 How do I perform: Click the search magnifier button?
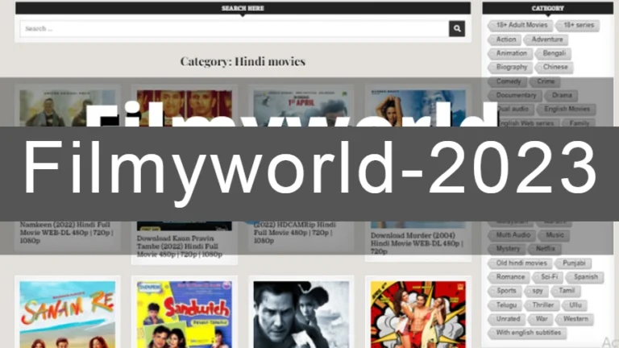pos(457,28)
